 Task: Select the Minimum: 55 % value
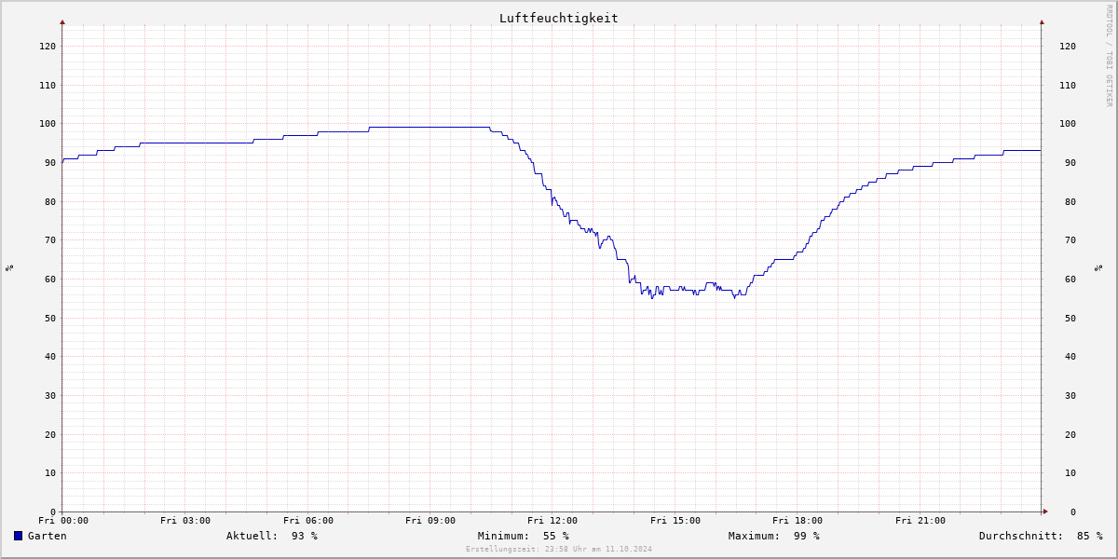click(524, 536)
